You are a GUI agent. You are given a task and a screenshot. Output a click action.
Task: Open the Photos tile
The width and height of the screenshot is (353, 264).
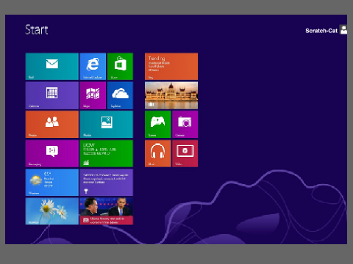[x=107, y=125]
